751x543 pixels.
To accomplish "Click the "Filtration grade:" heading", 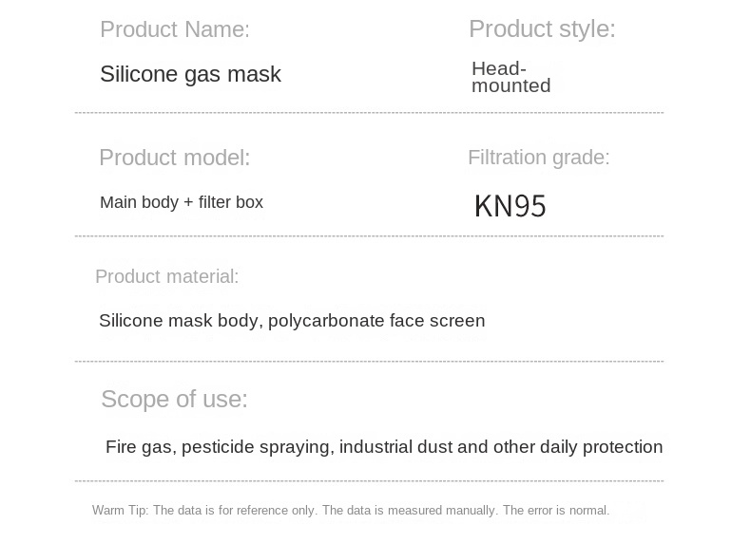I will (x=538, y=158).
